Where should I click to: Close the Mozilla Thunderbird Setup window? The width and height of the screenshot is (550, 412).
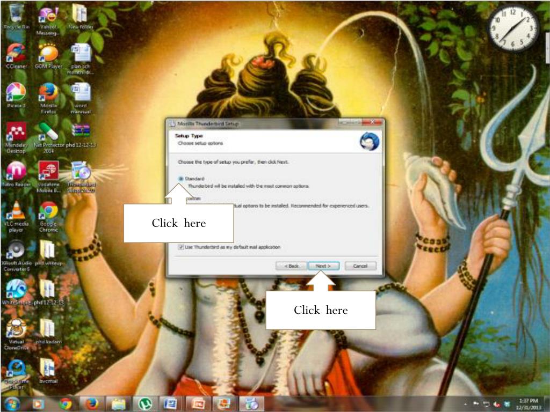[372, 122]
